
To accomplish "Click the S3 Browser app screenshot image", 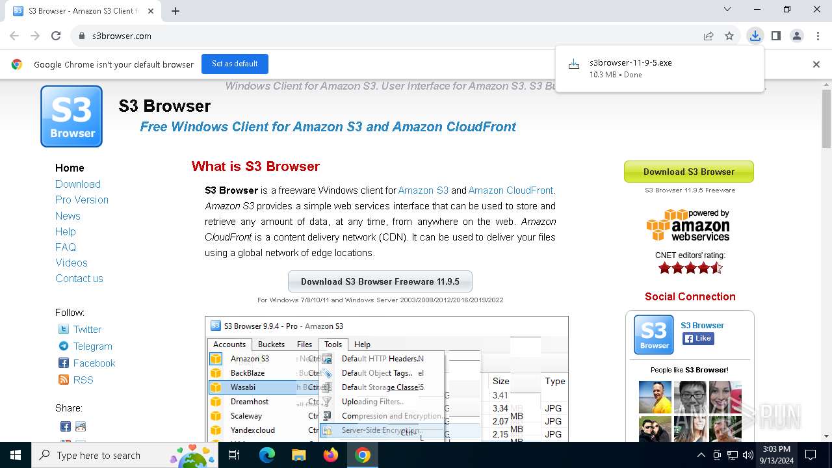I will coord(387,380).
